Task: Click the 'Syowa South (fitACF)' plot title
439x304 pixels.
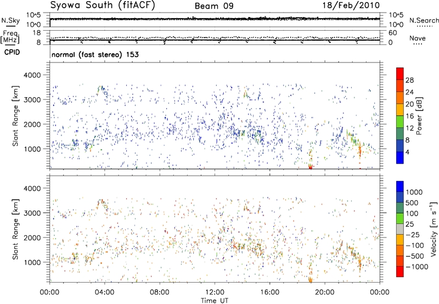Action: coord(103,5)
